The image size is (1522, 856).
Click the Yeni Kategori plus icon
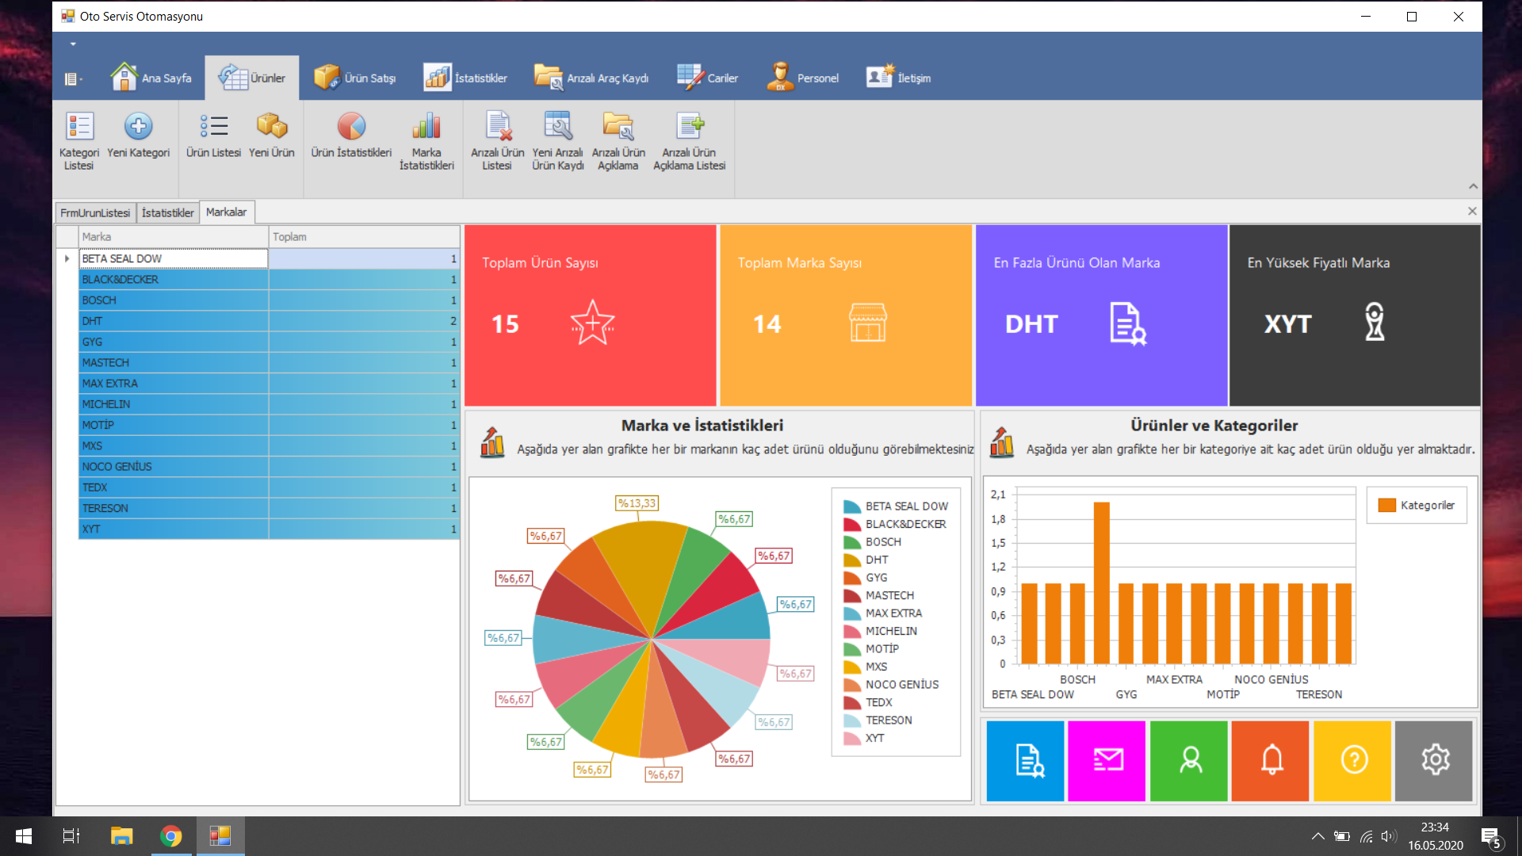138,126
